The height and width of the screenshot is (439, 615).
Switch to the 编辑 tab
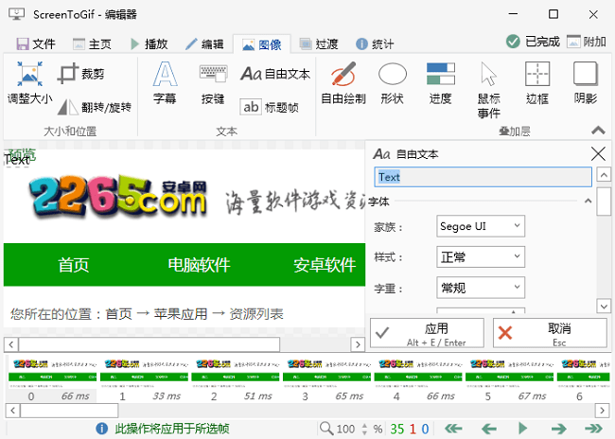pyautogui.click(x=204, y=44)
